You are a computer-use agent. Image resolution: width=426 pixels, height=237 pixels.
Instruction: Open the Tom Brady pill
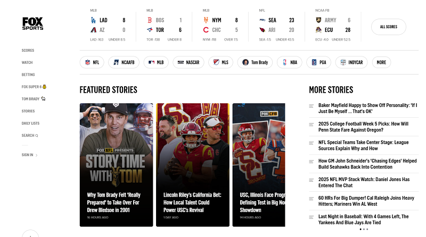coord(255,62)
